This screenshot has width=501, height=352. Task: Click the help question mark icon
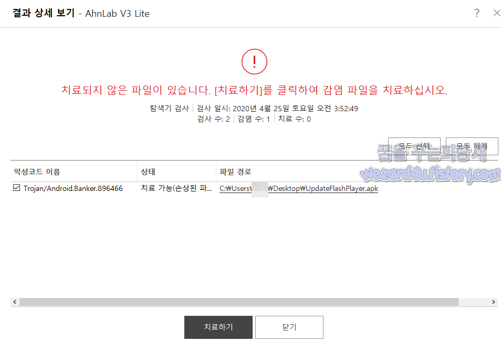(477, 13)
